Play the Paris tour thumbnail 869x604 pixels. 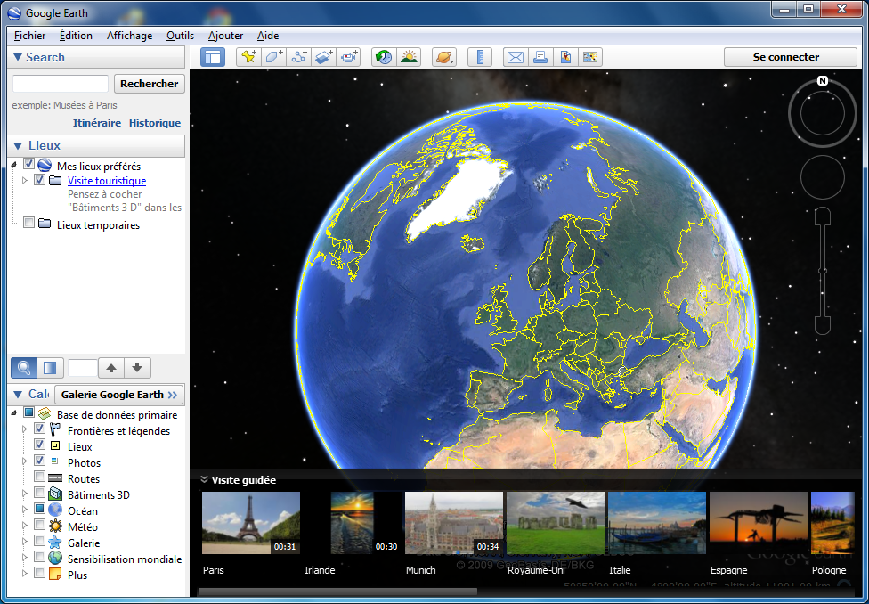250,522
